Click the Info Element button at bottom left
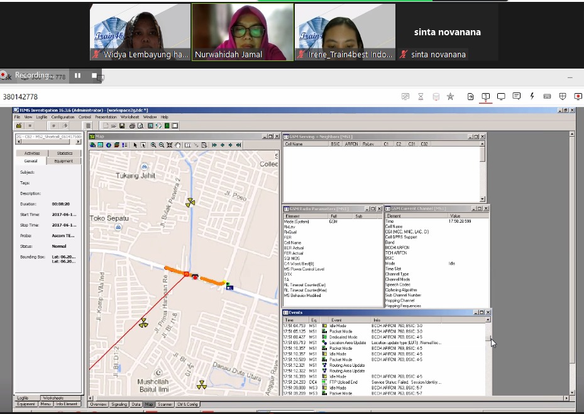The height and width of the screenshot is (414, 584). 67,404
